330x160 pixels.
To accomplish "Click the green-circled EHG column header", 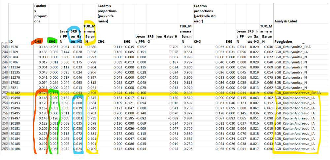I will pyautogui.click(x=52, y=42).
